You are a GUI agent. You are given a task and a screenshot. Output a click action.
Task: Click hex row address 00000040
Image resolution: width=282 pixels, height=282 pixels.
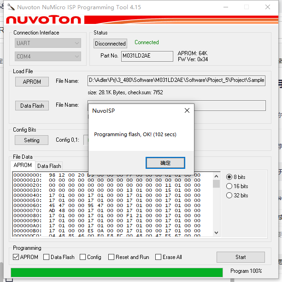tap(27, 196)
